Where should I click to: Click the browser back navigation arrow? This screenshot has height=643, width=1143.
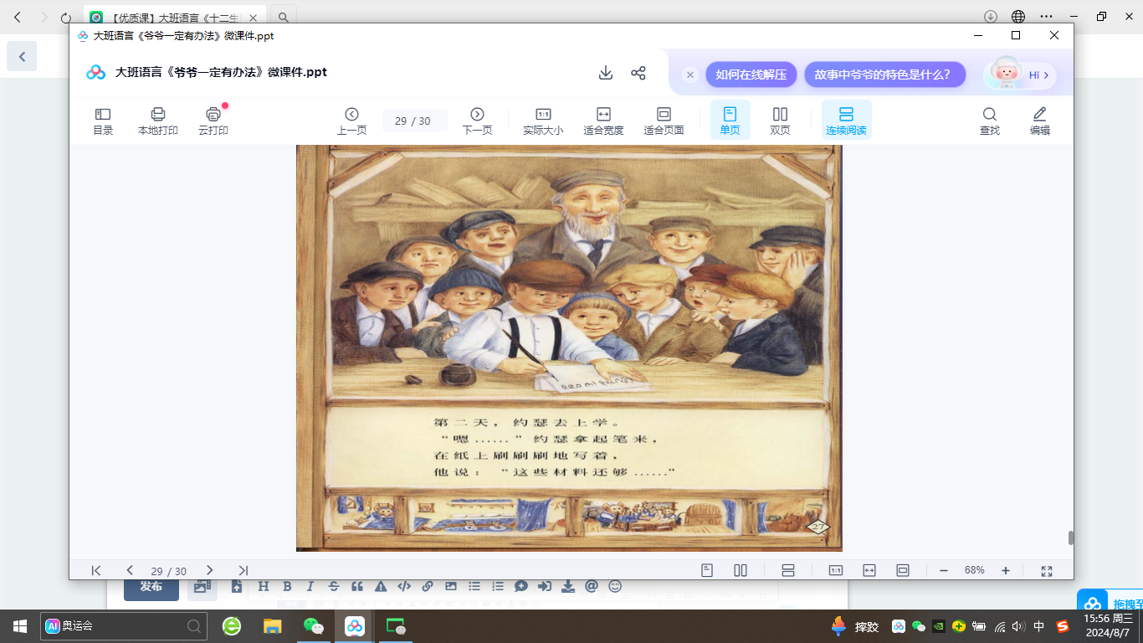(x=18, y=17)
